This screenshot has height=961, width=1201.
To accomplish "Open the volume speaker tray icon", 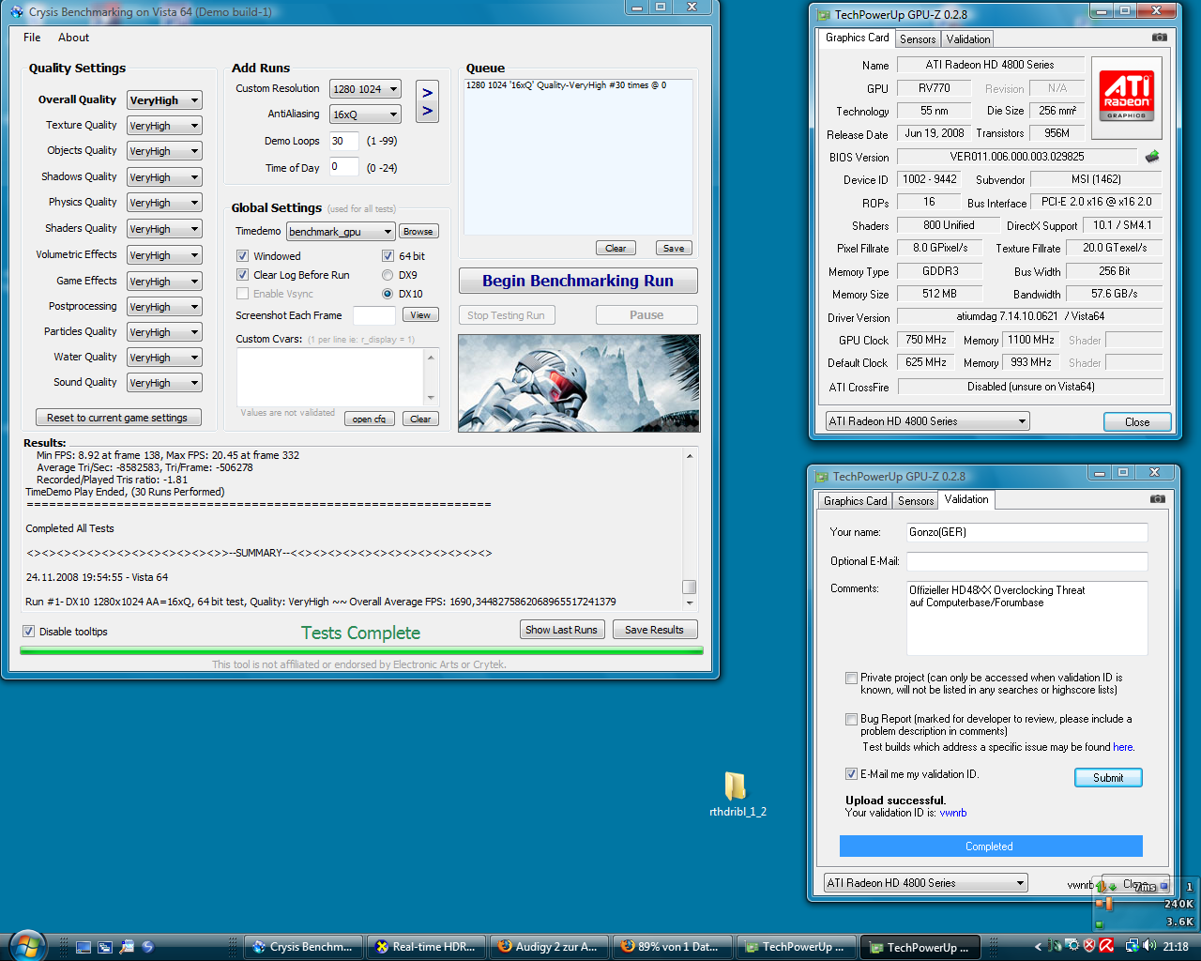I will coord(1149,946).
